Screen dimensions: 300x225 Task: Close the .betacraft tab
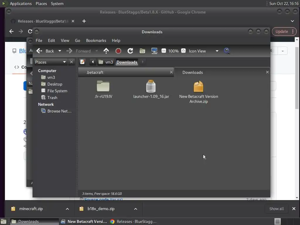pos(171,72)
